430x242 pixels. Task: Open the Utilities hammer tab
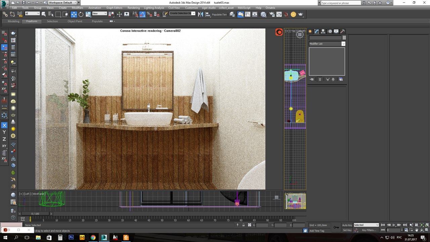pos(343,31)
